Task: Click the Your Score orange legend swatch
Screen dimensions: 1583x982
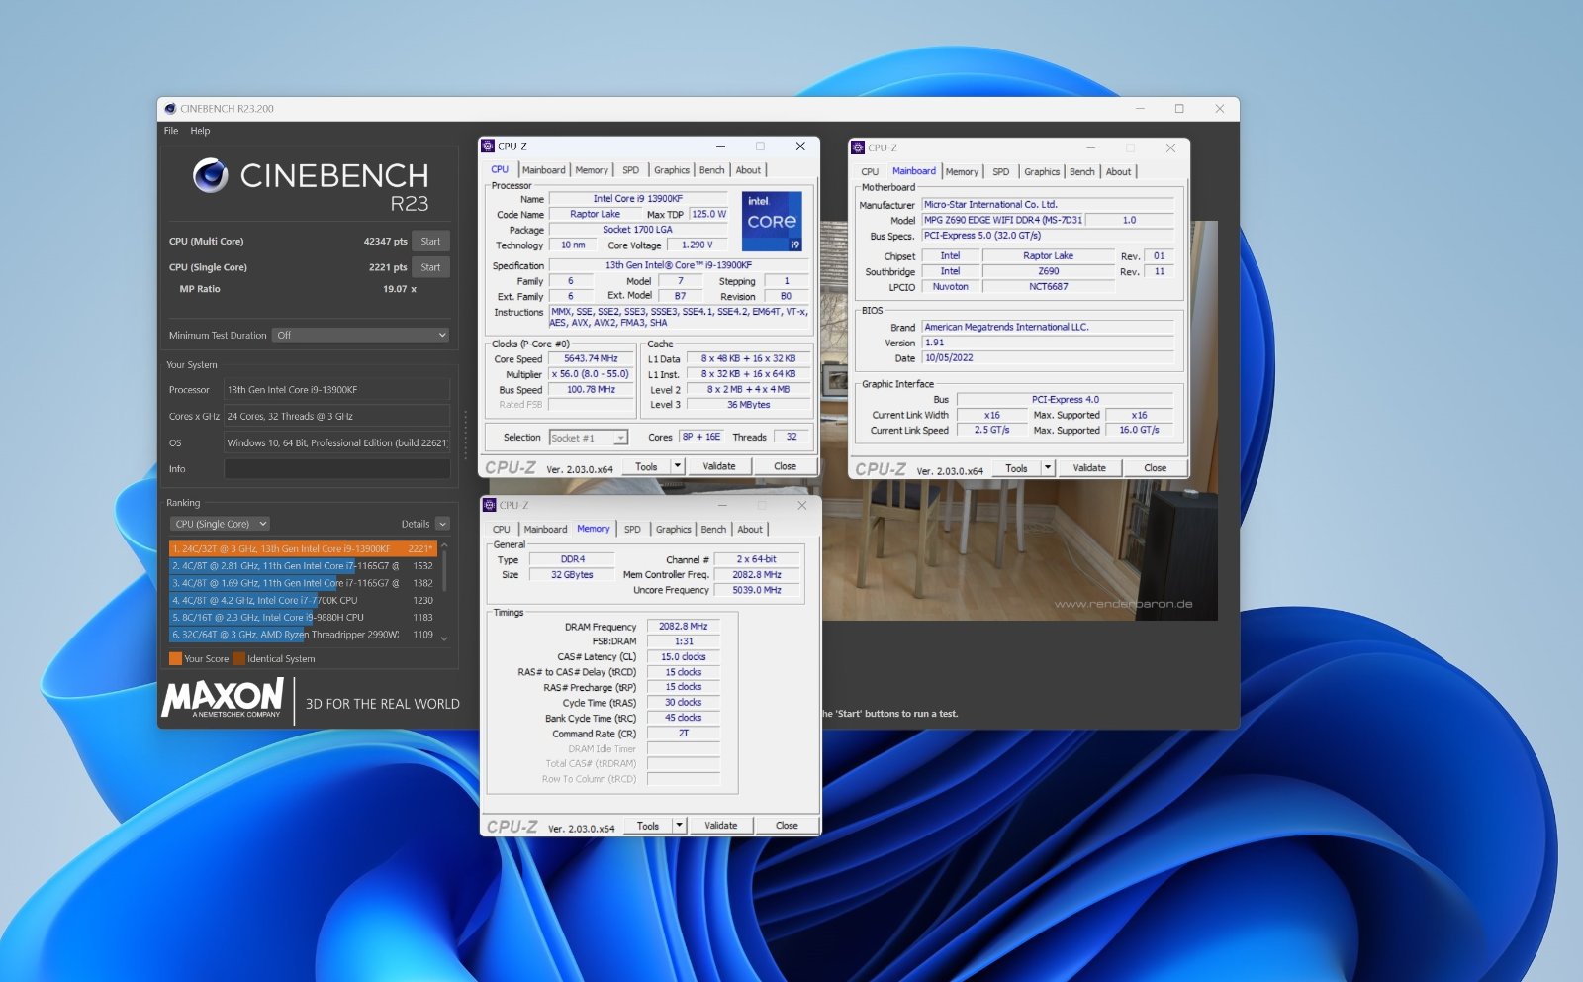Action: [x=175, y=659]
